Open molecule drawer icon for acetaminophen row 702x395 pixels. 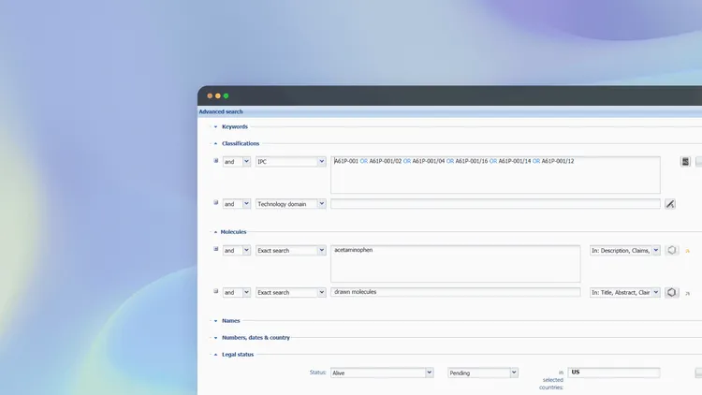tap(671, 250)
